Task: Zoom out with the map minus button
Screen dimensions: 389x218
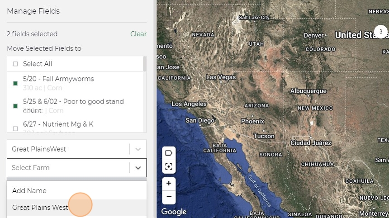Action: tap(169, 197)
